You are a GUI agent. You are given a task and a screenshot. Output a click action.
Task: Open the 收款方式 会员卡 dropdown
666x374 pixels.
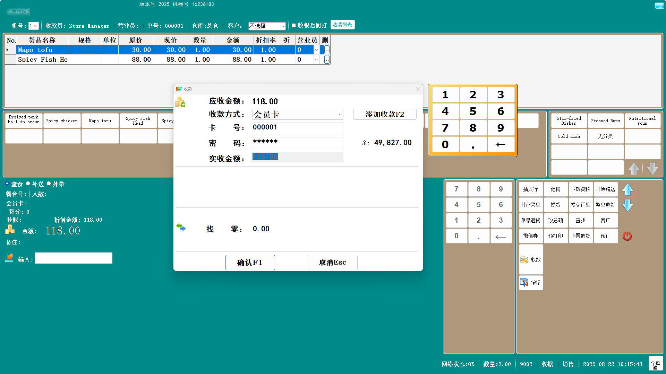click(297, 114)
